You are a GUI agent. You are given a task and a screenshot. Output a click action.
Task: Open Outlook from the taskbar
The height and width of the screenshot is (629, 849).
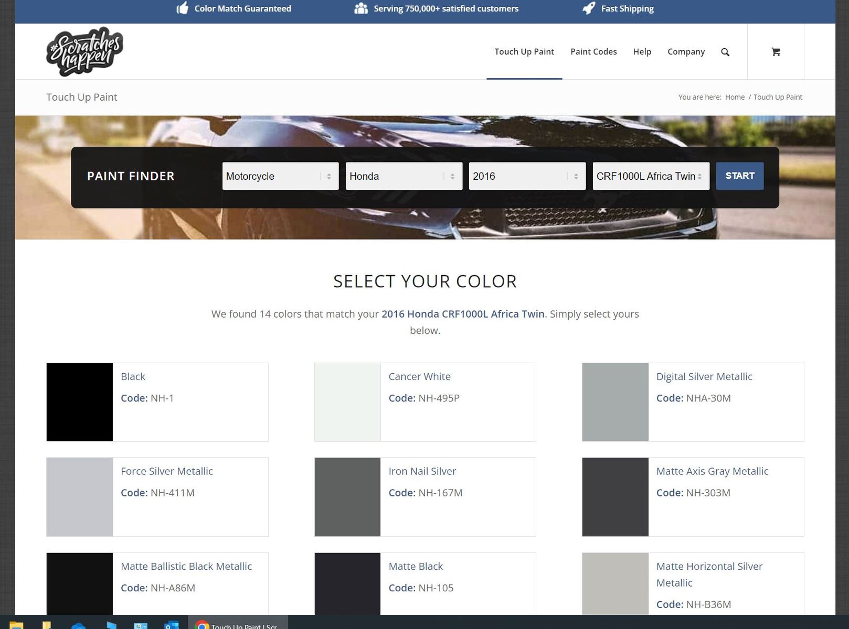point(171,625)
